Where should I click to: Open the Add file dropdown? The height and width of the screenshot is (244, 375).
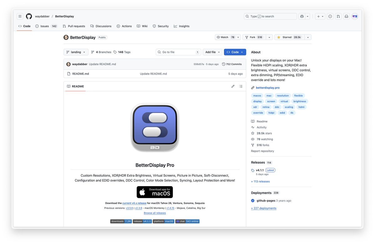tap(212, 52)
